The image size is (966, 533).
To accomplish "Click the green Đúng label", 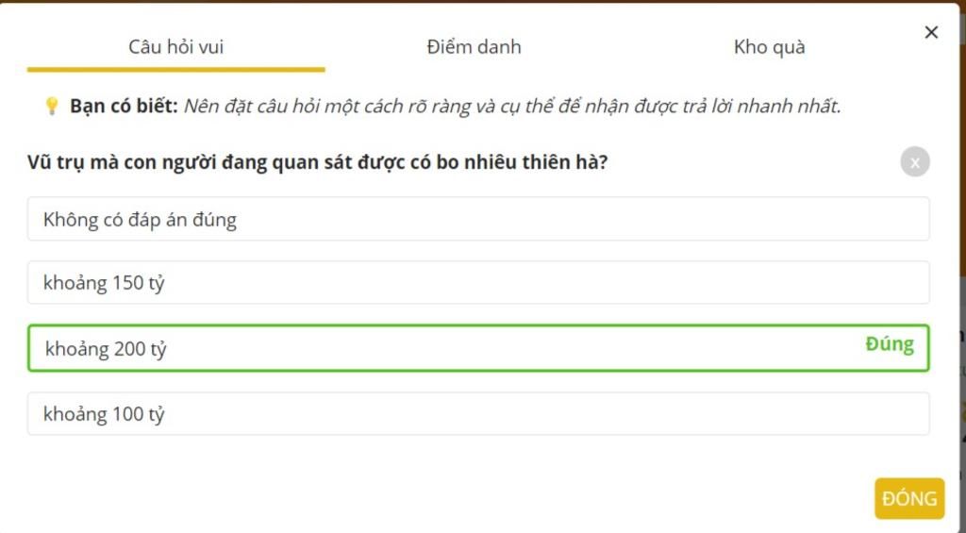I will click(890, 343).
